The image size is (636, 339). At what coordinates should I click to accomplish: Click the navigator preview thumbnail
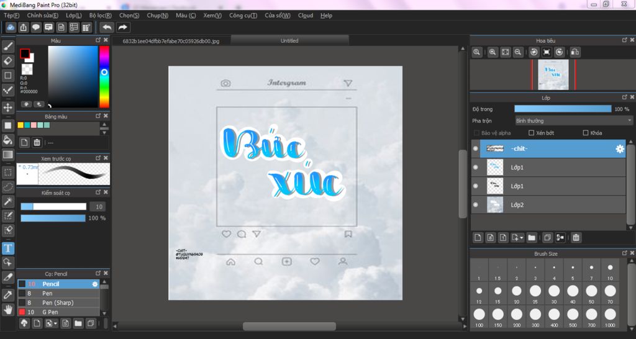(x=553, y=75)
